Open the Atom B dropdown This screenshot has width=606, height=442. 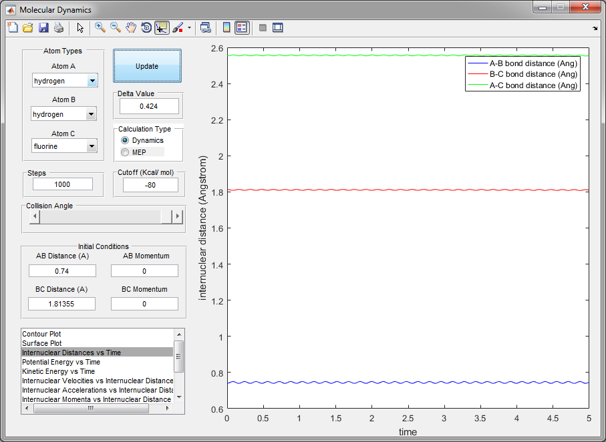coord(92,114)
